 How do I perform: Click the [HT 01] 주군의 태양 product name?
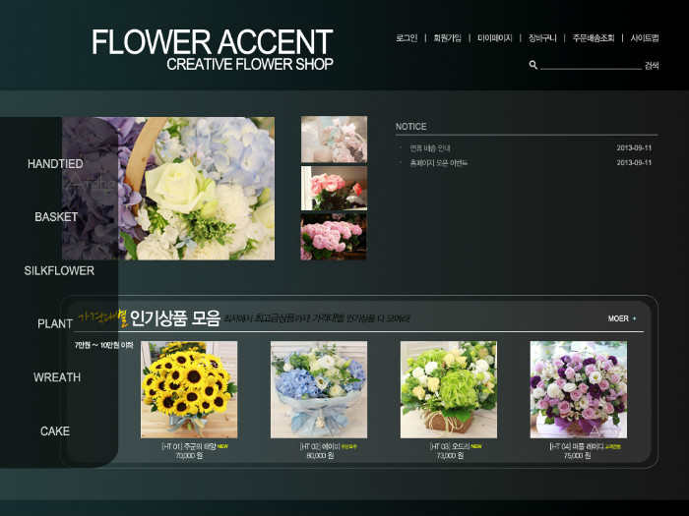tap(189, 446)
